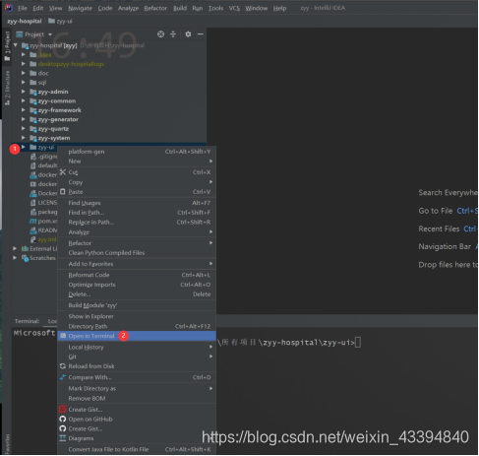
Task: Open the Navigate menu
Action: [x=80, y=8]
